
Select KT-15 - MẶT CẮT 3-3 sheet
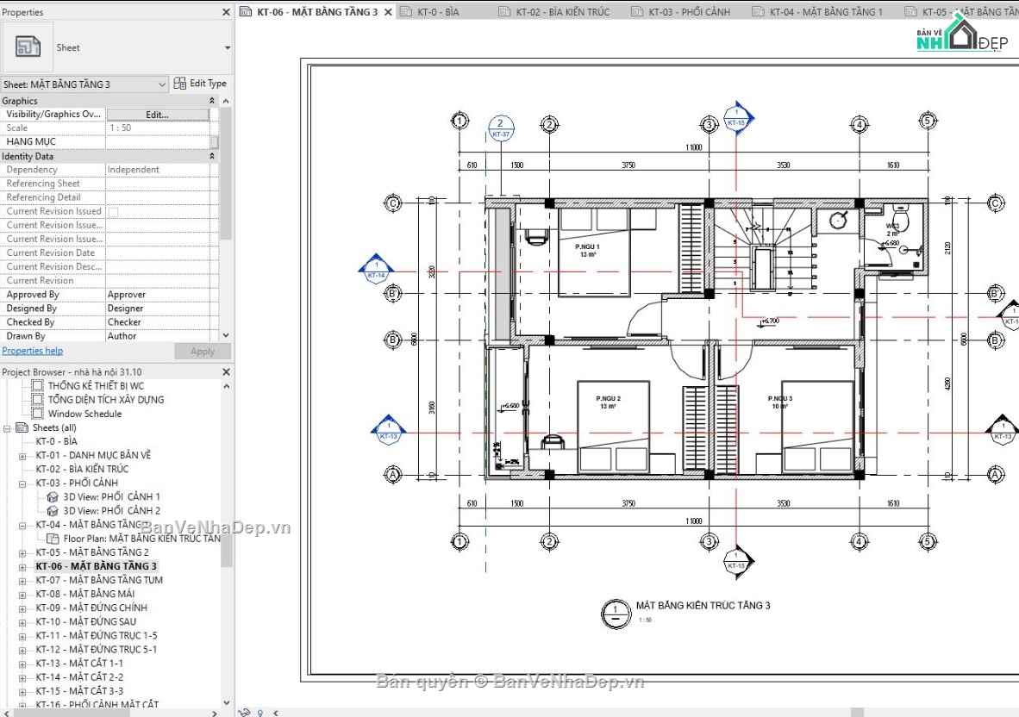(79, 691)
